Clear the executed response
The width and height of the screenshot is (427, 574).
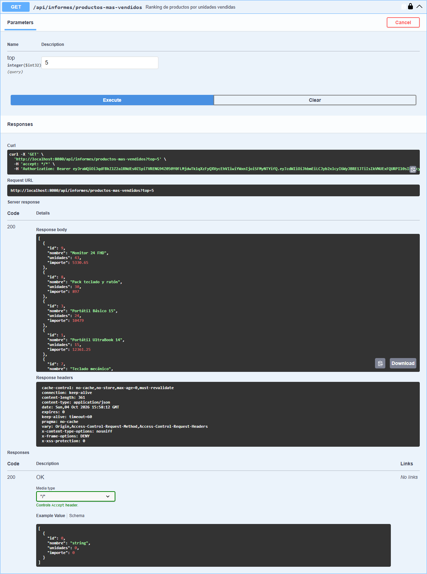coord(315,100)
